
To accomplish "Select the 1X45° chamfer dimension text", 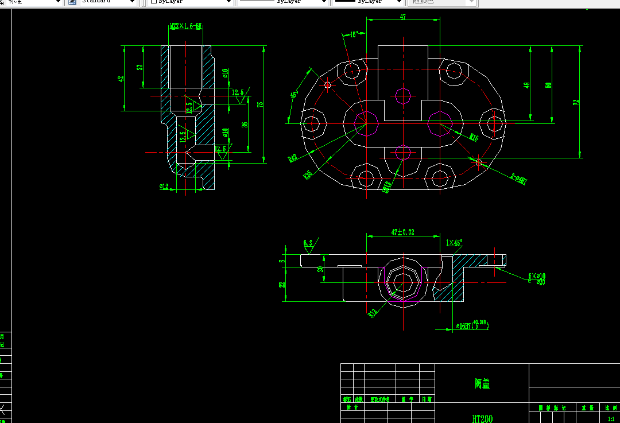I will coord(454,243).
